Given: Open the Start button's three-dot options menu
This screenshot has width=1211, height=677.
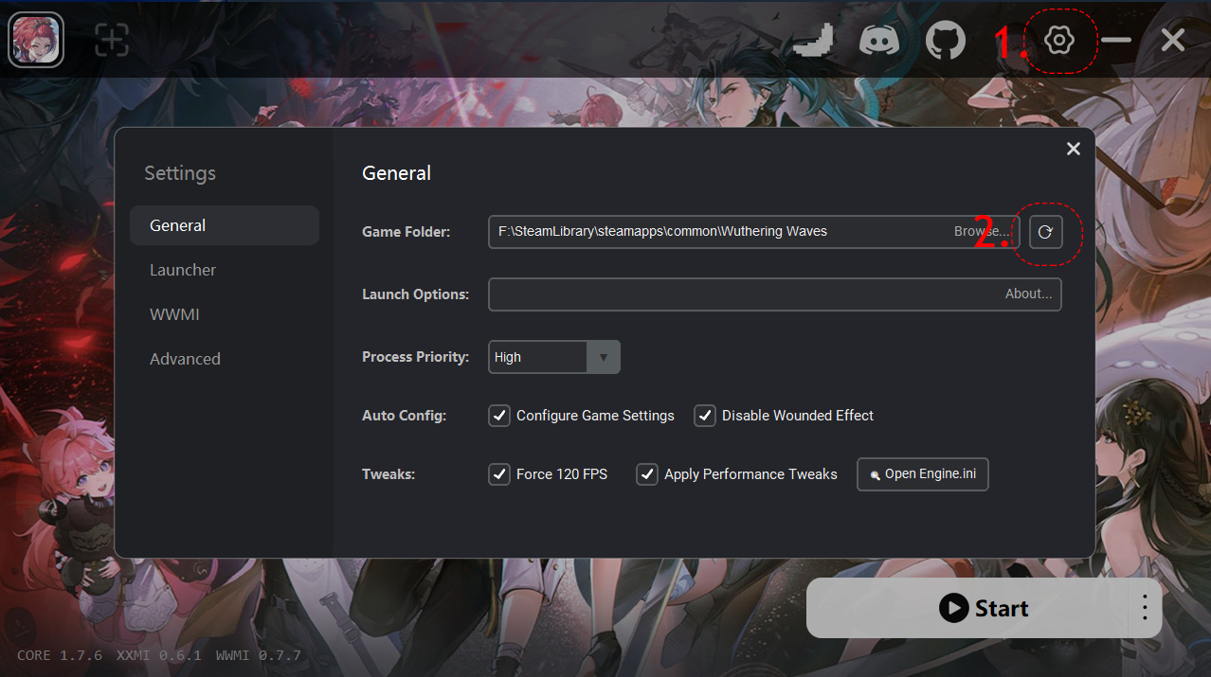Looking at the screenshot, I should [x=1145, y=608].
